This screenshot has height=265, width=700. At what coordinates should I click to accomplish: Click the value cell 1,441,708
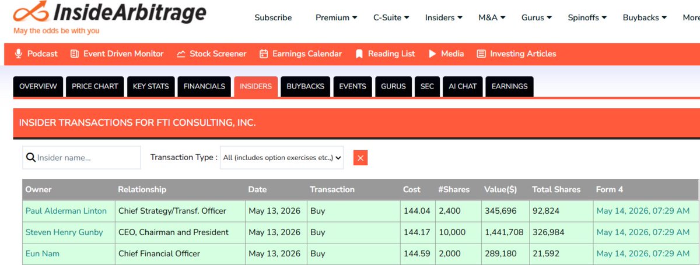click(504, 232)
